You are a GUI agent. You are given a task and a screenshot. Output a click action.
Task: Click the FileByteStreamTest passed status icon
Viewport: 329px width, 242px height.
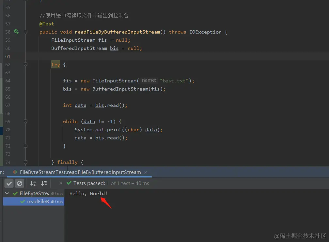pyautogui.click(x=15, y=193)
